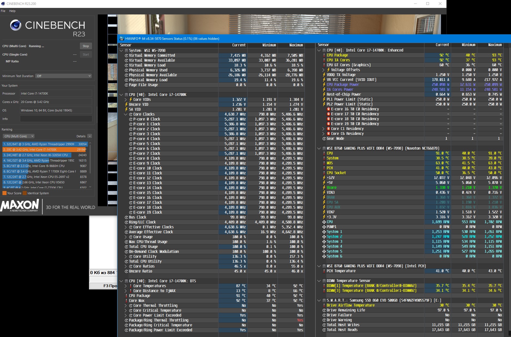This screenshot has width=511, height=337.
Task: Expand the Core VIDs row
Action: click(126, 100)
